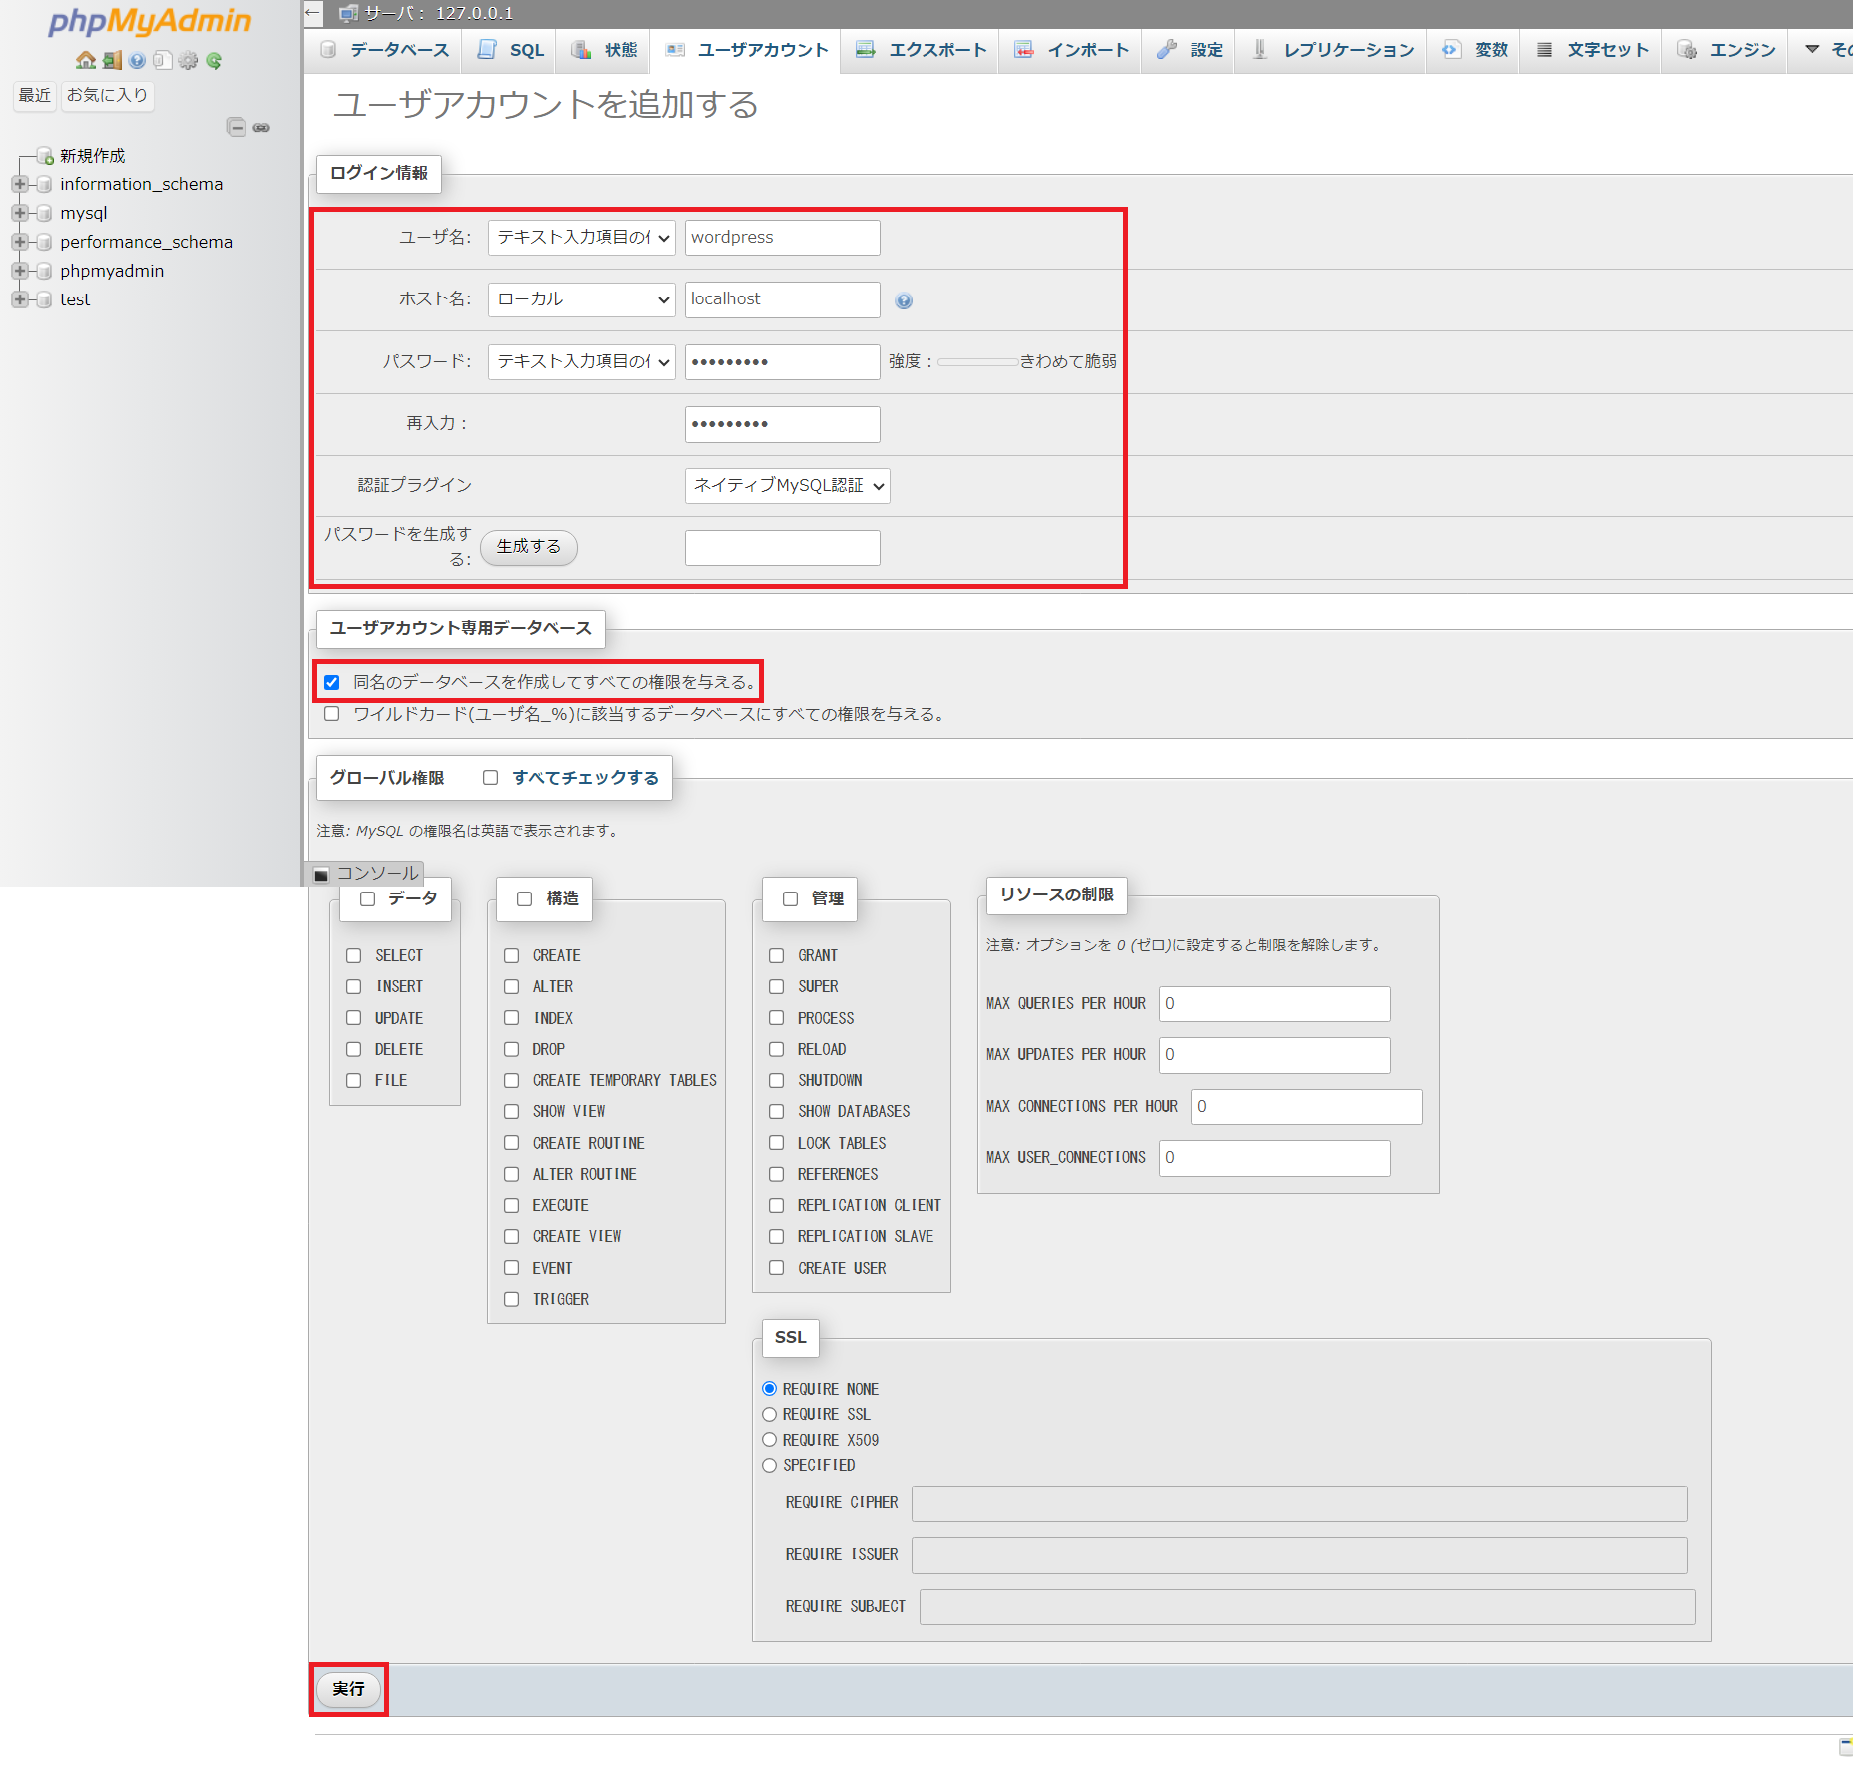Click the 実行 button
Viewport: 1853px width, 1785px height.
[348, 1689]
